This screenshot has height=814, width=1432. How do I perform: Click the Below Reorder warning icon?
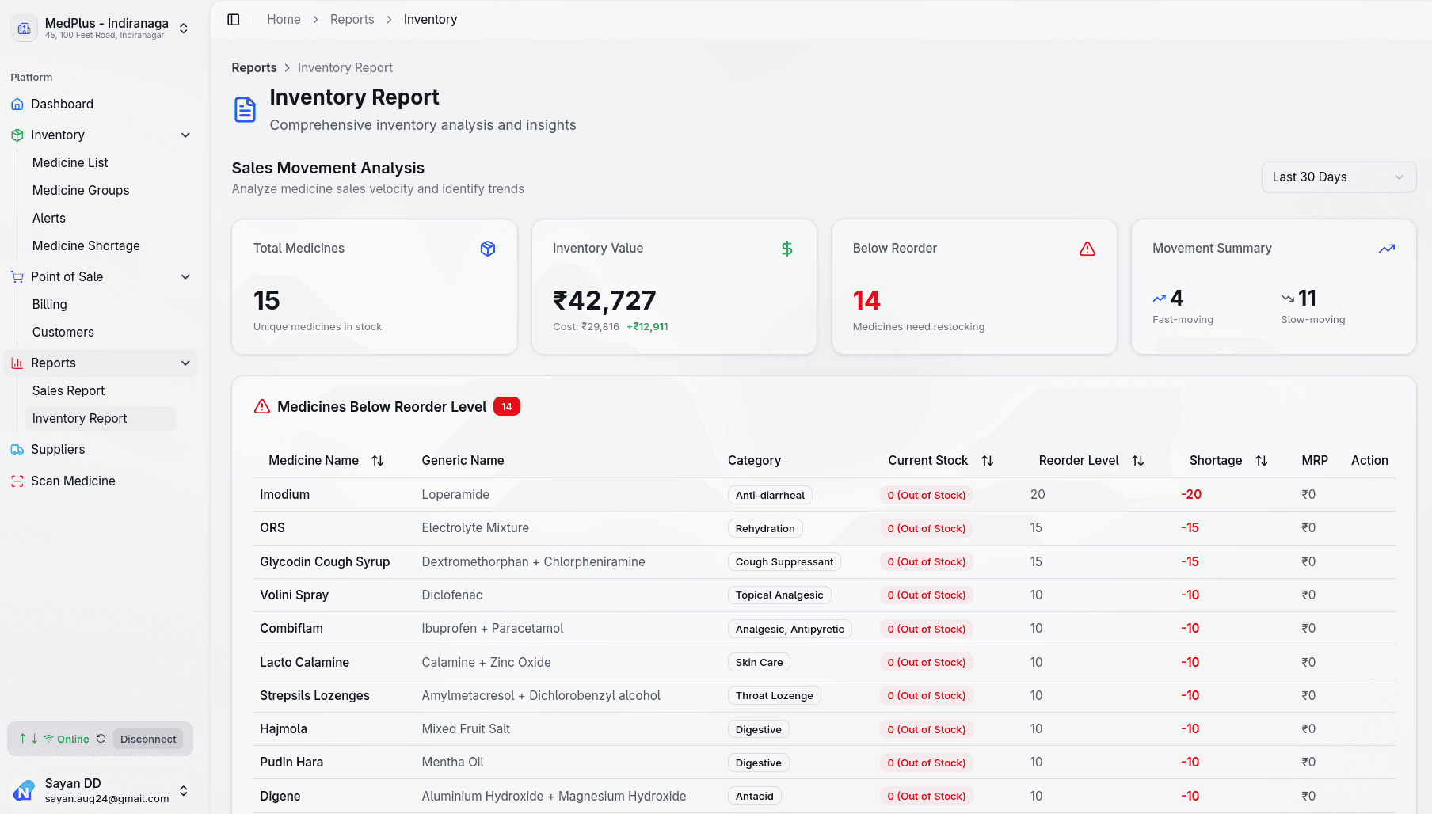click(x=1087, y=249)
